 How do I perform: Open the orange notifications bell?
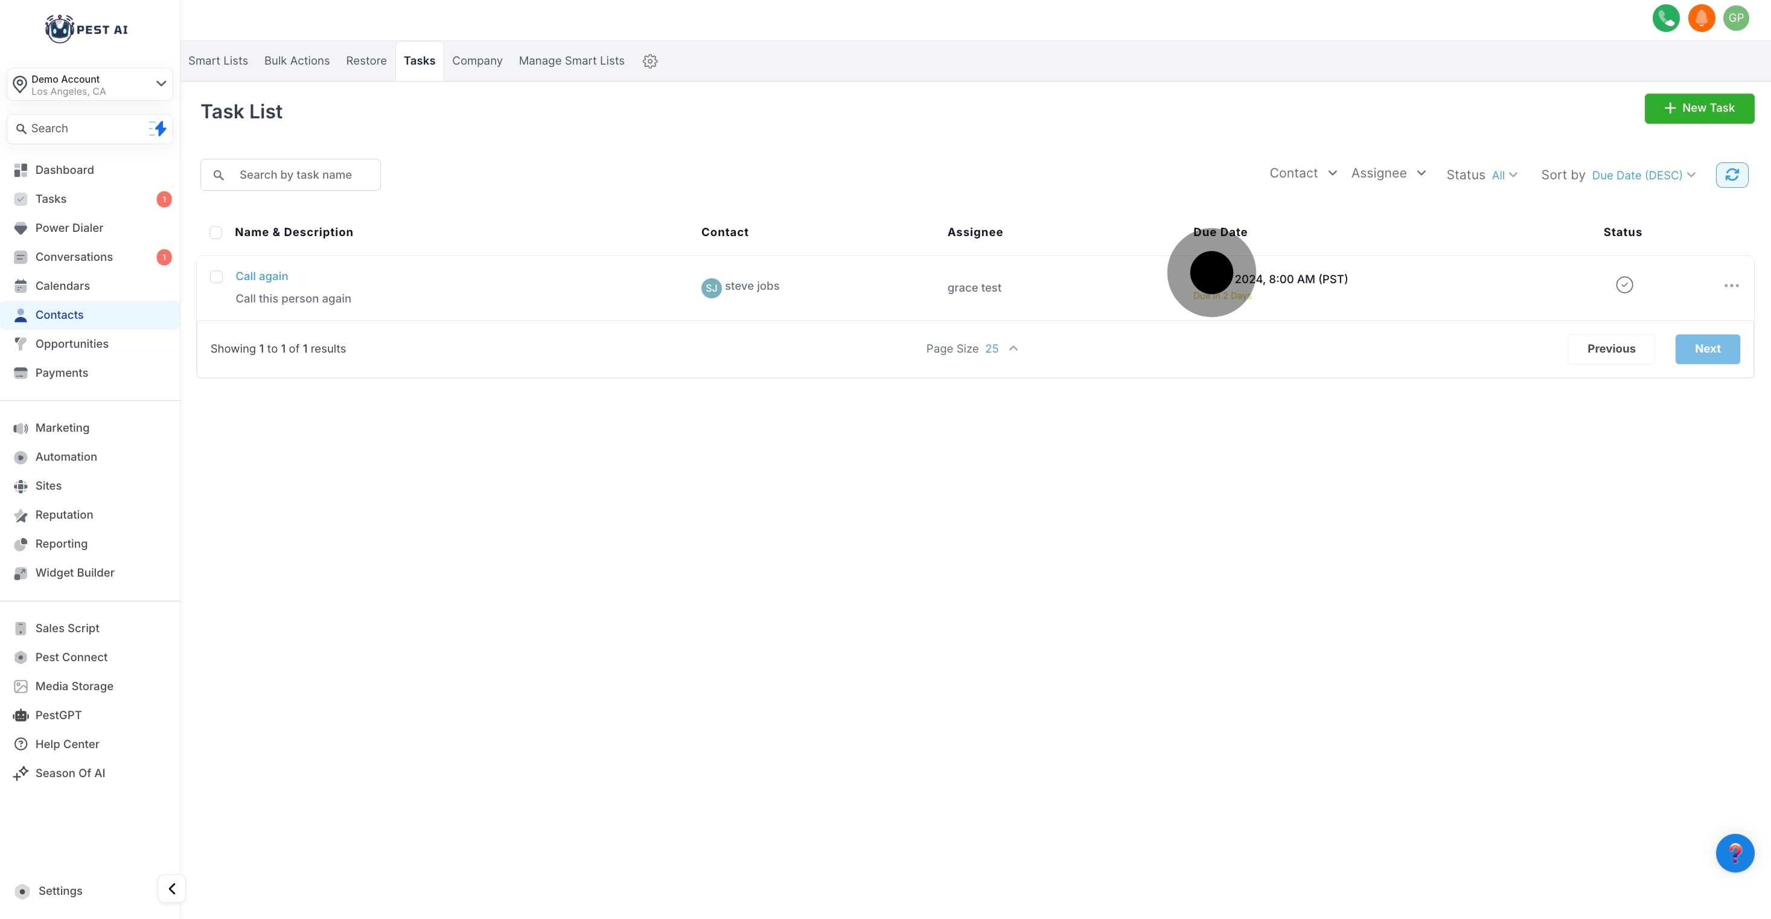1701,18
